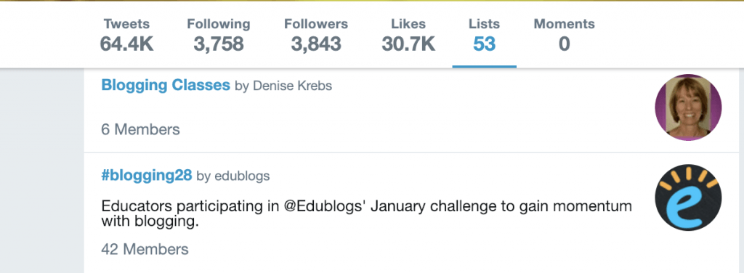Click the 3,843 followers number

click(316, 44)
